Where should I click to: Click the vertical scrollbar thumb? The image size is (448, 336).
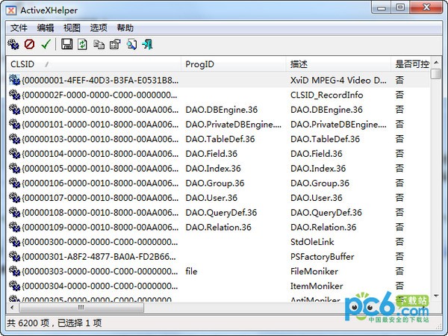tap(436, 73)
